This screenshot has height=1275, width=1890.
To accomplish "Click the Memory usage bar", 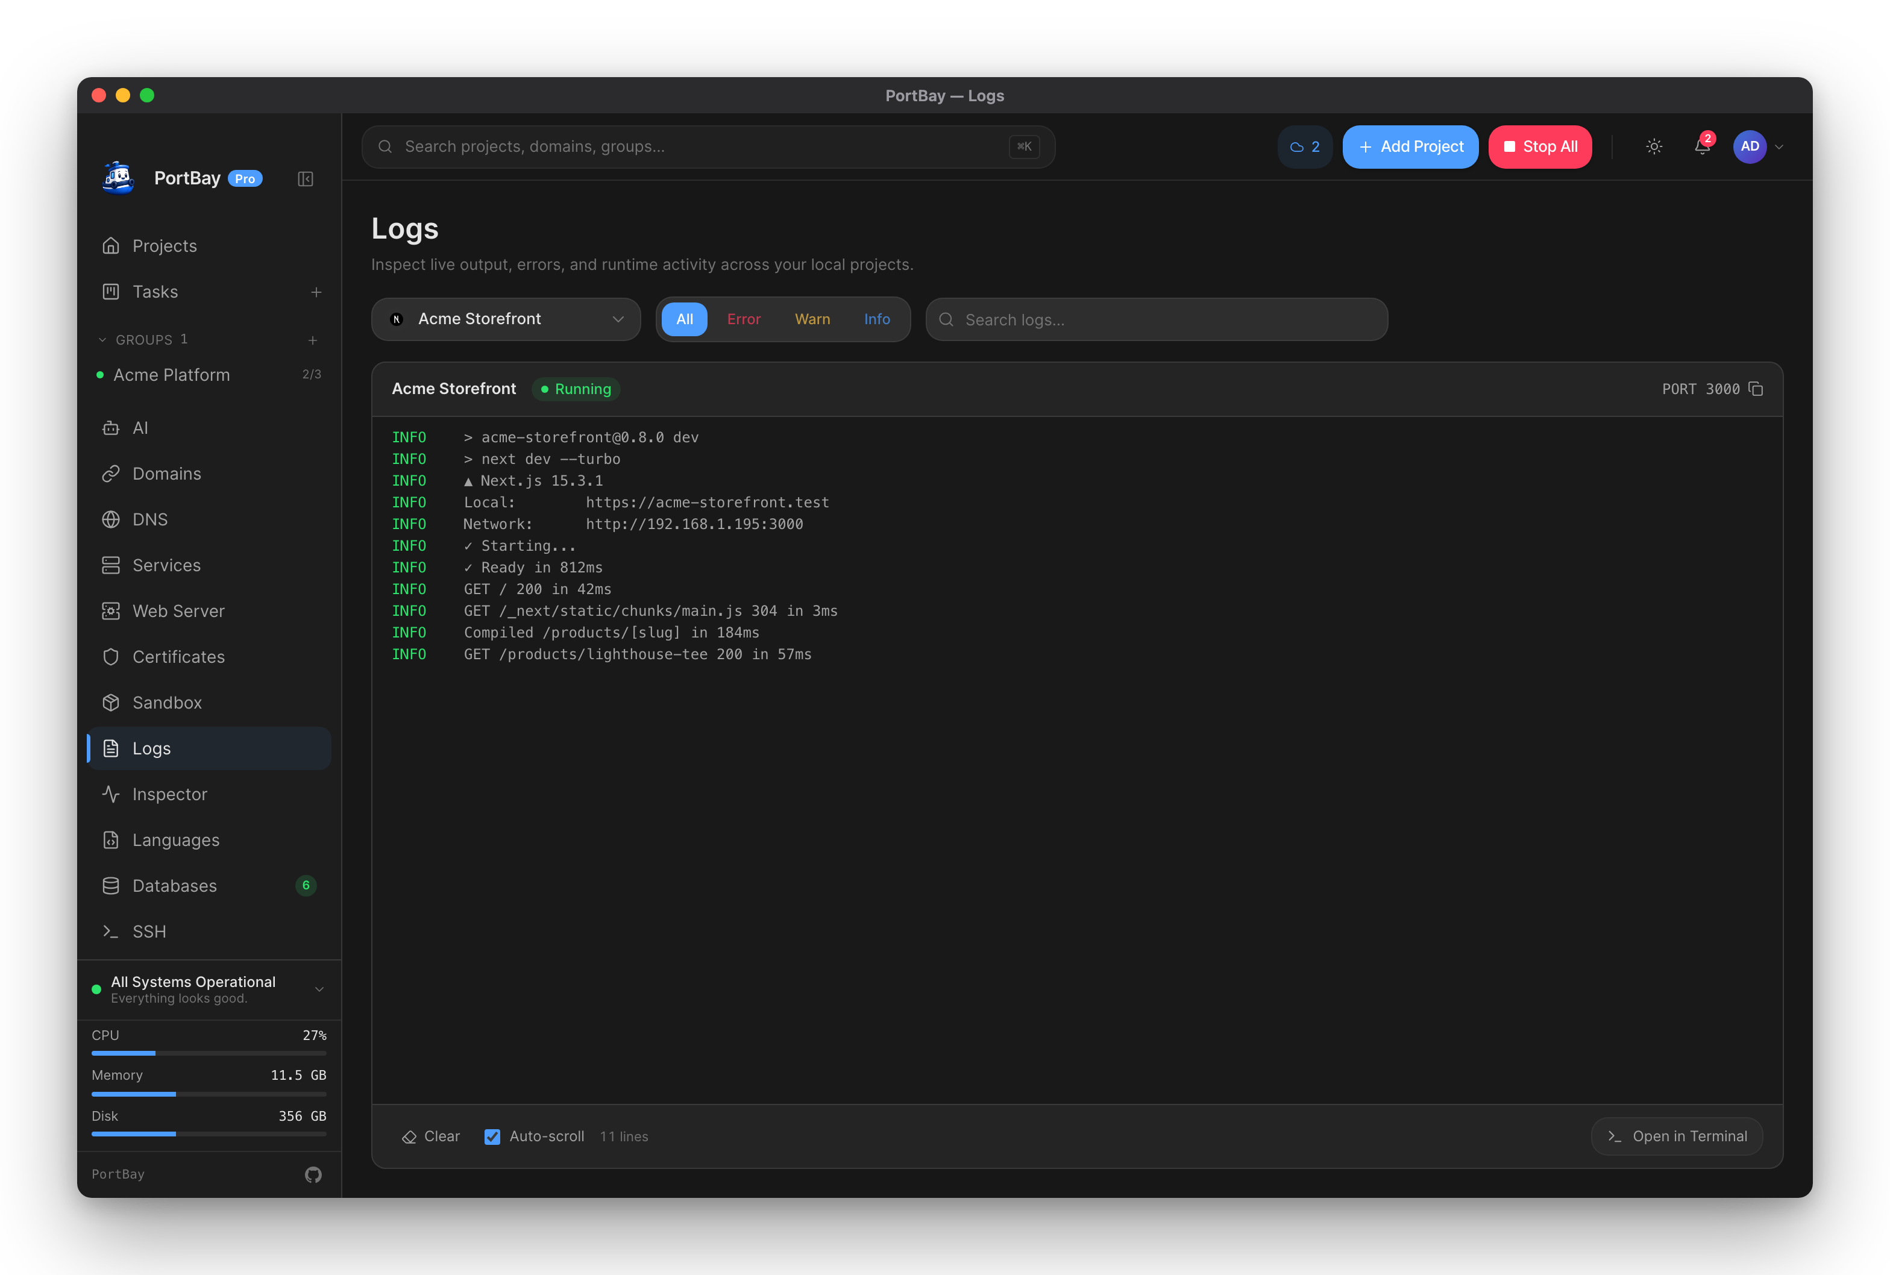I will tap(209, 1094).
